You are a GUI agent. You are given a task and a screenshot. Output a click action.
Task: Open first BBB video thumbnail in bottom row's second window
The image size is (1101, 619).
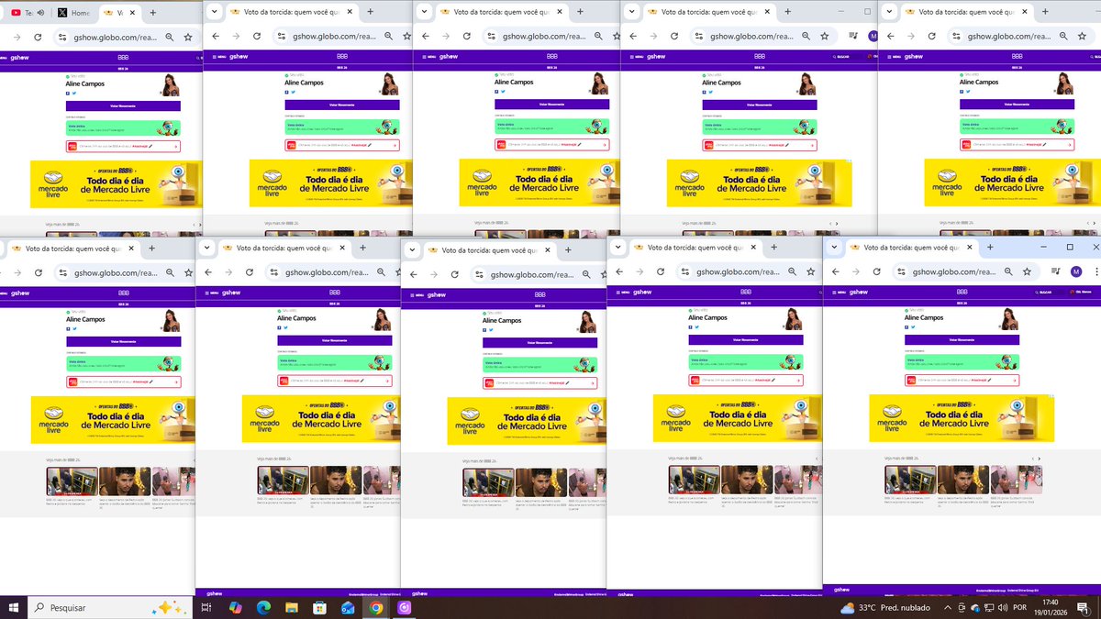click(283, 481)
